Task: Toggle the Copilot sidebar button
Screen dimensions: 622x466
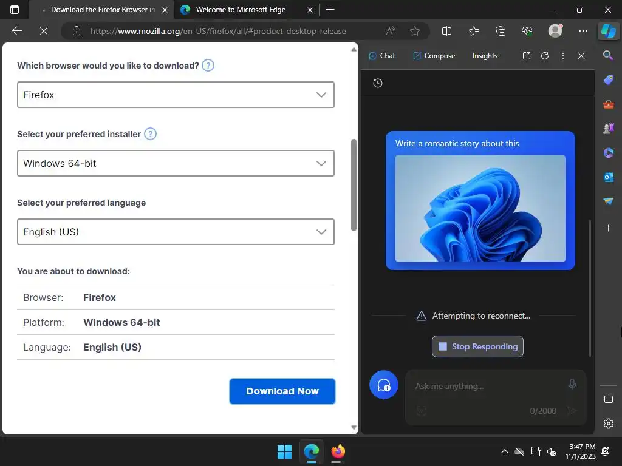Action: coord(609,30)
